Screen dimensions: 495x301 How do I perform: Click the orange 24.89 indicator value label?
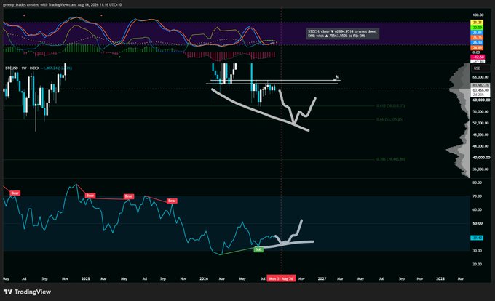[477, 47]
